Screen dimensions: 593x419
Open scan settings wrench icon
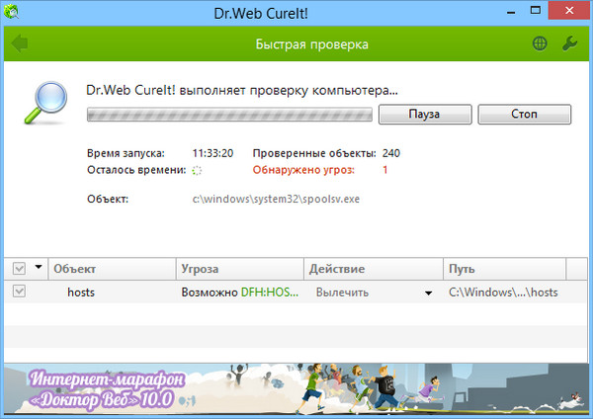569,43
